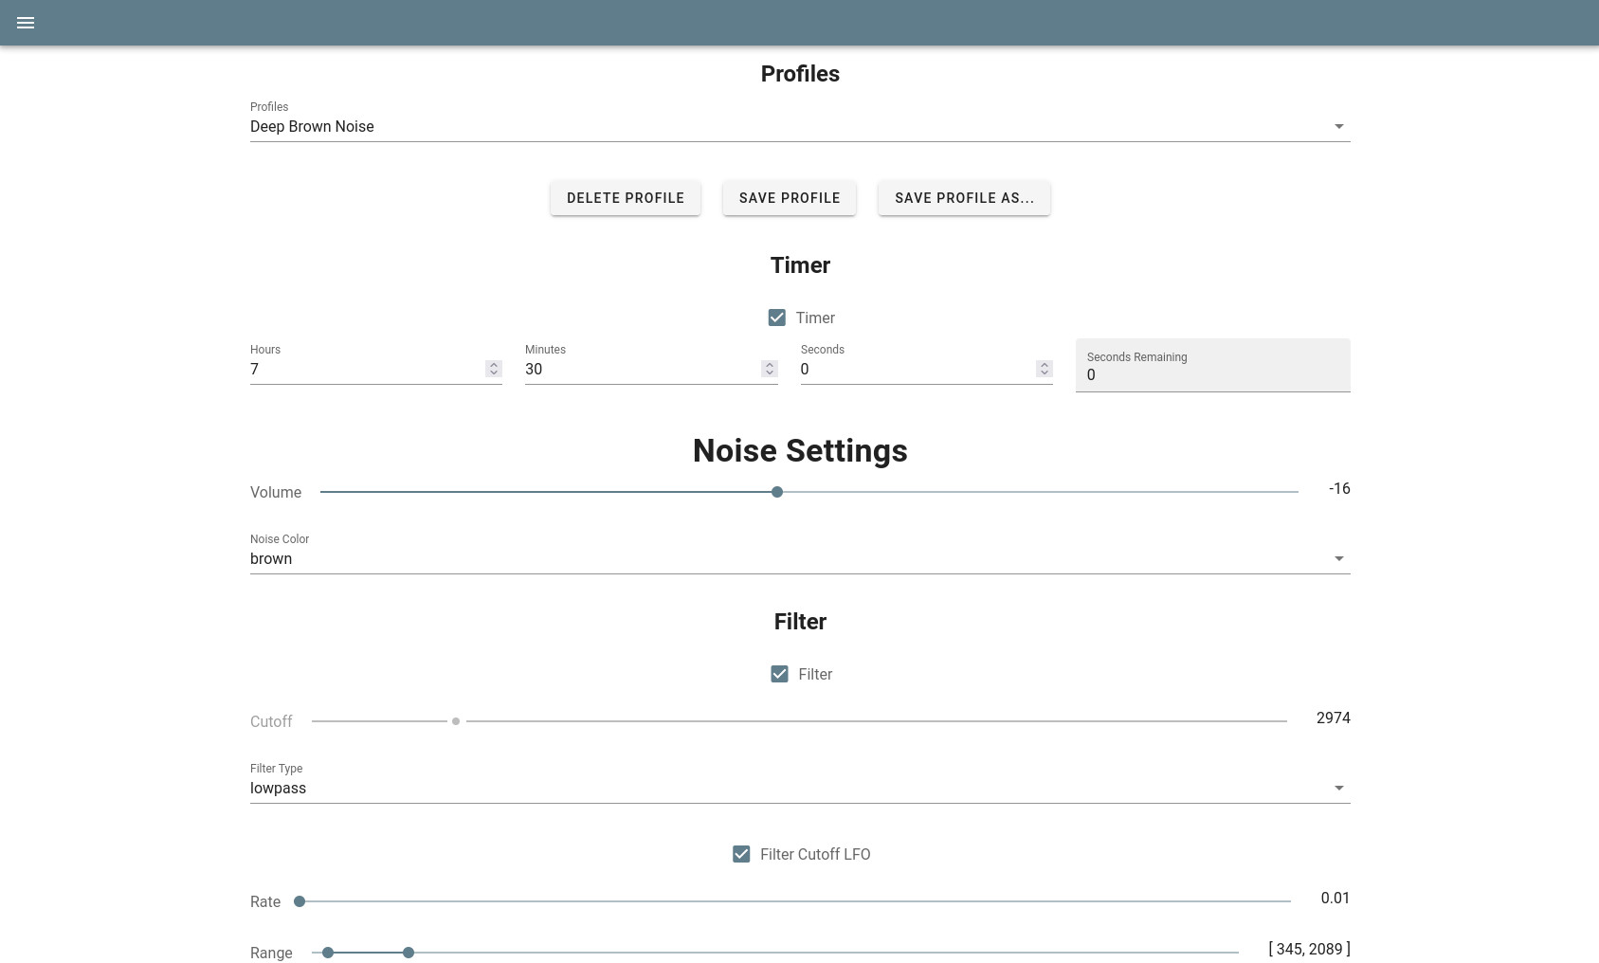1599x963 pixels.
Task: Click the Seconds spinner stepper arrows
Action: [x=1044, y=369]
